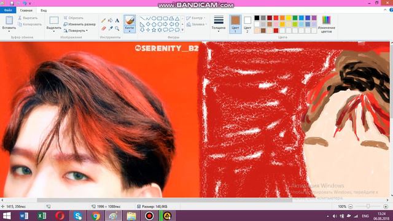
Task: Choose the diamond shape
Action: [148, 25]
